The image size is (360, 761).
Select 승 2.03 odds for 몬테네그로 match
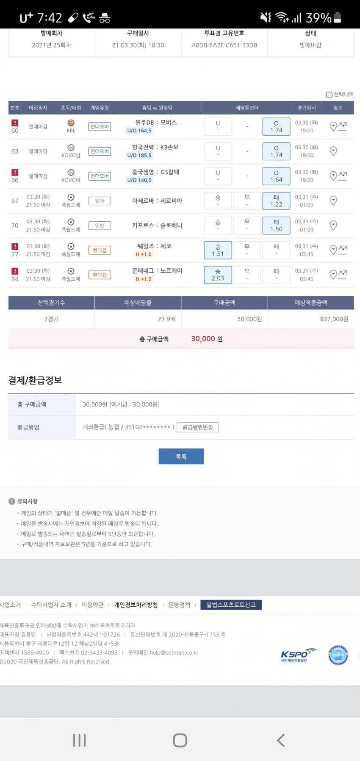(218, 275)
